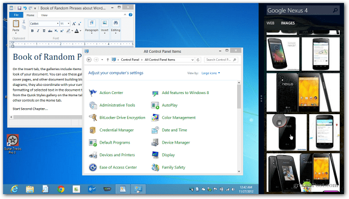
Task: Toggle Subscript formatting in WordPad
Action: [56, 31]
